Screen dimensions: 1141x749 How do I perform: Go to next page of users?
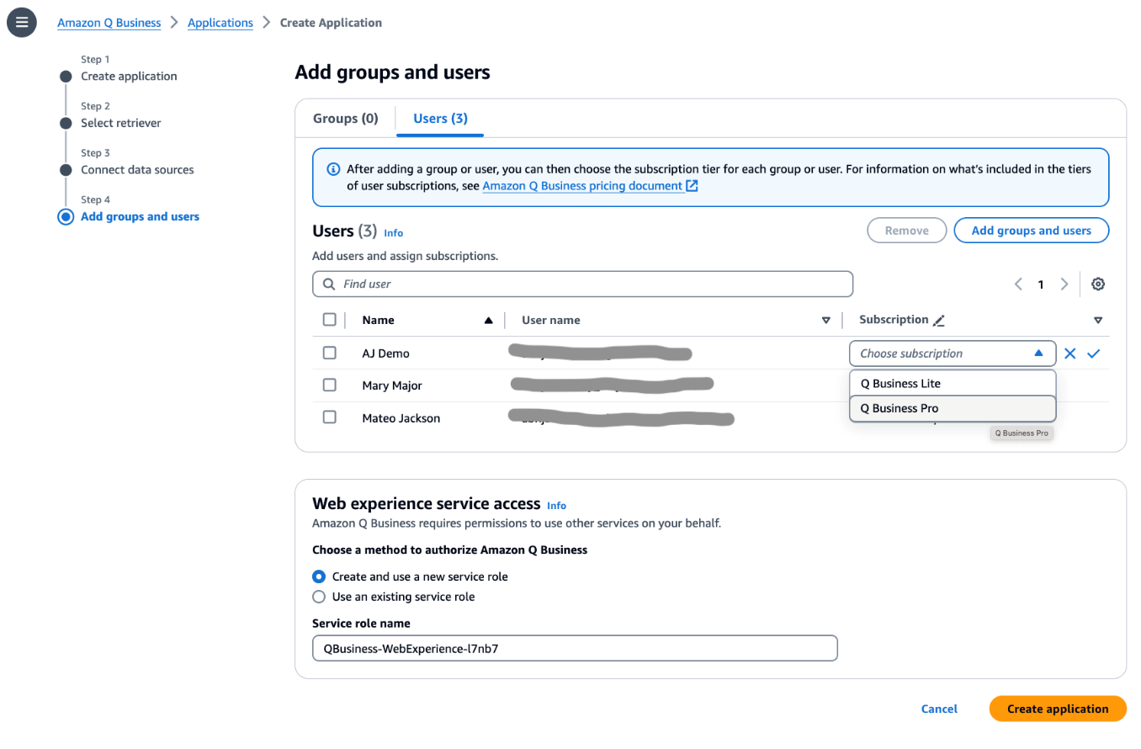[x=1064, y=284]
